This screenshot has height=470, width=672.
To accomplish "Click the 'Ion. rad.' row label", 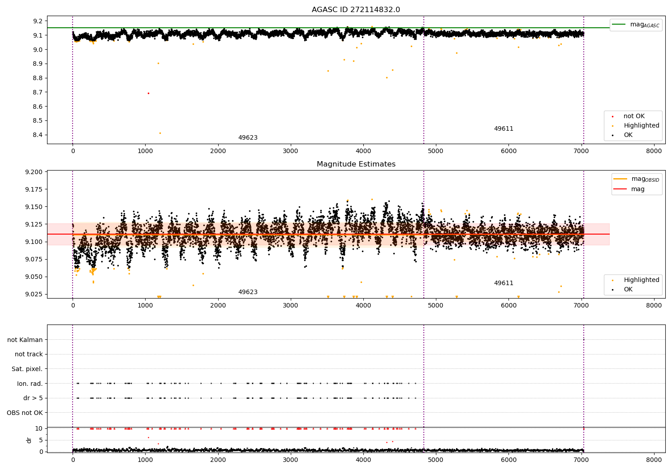I will 30,384.
